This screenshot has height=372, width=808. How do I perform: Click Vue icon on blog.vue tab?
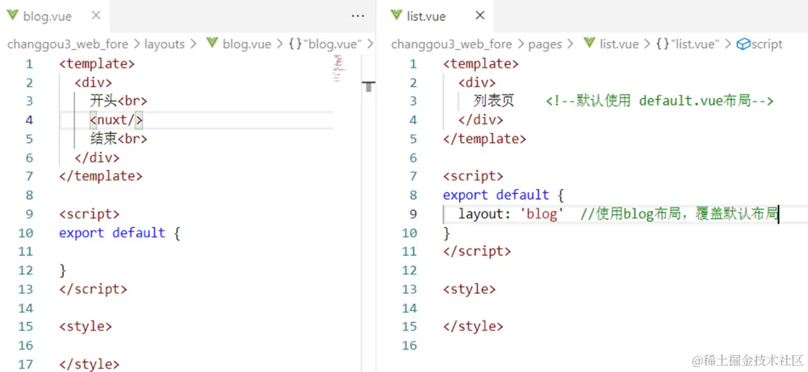click(12, 16)
